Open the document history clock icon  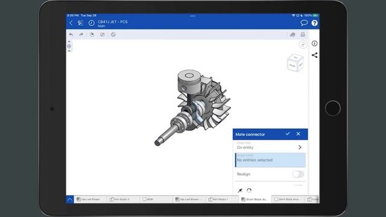click(91, 23)
